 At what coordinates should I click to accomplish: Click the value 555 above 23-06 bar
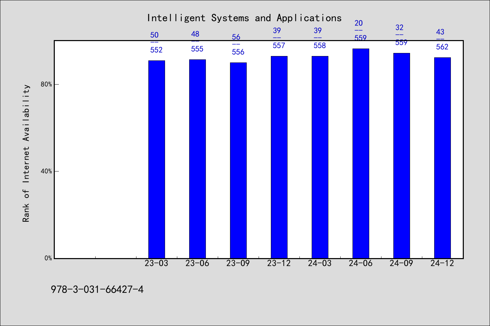point(197,49)
